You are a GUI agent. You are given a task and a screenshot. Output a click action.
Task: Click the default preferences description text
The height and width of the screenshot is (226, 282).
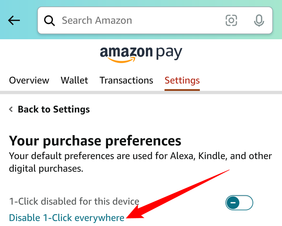(x=140, y=162)
